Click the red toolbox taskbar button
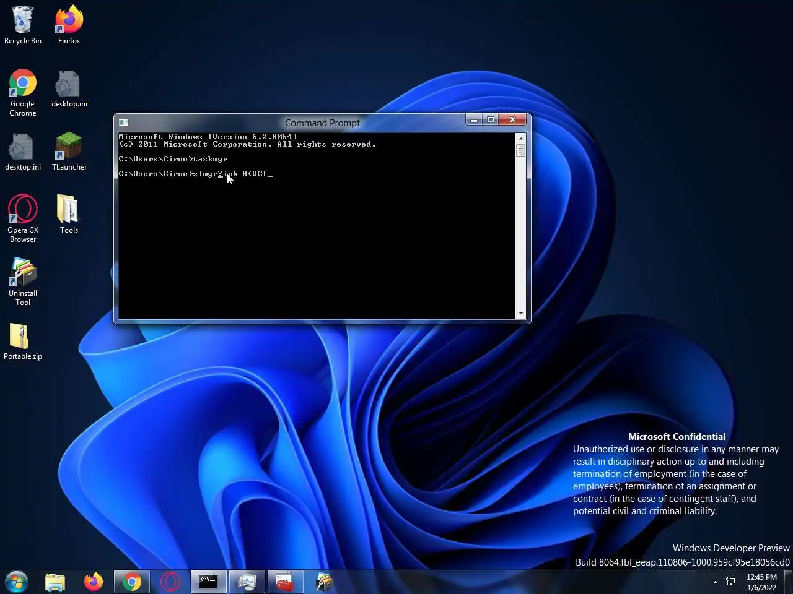The height and width of the screenshot is (594, 793). [x=285, y=582]
